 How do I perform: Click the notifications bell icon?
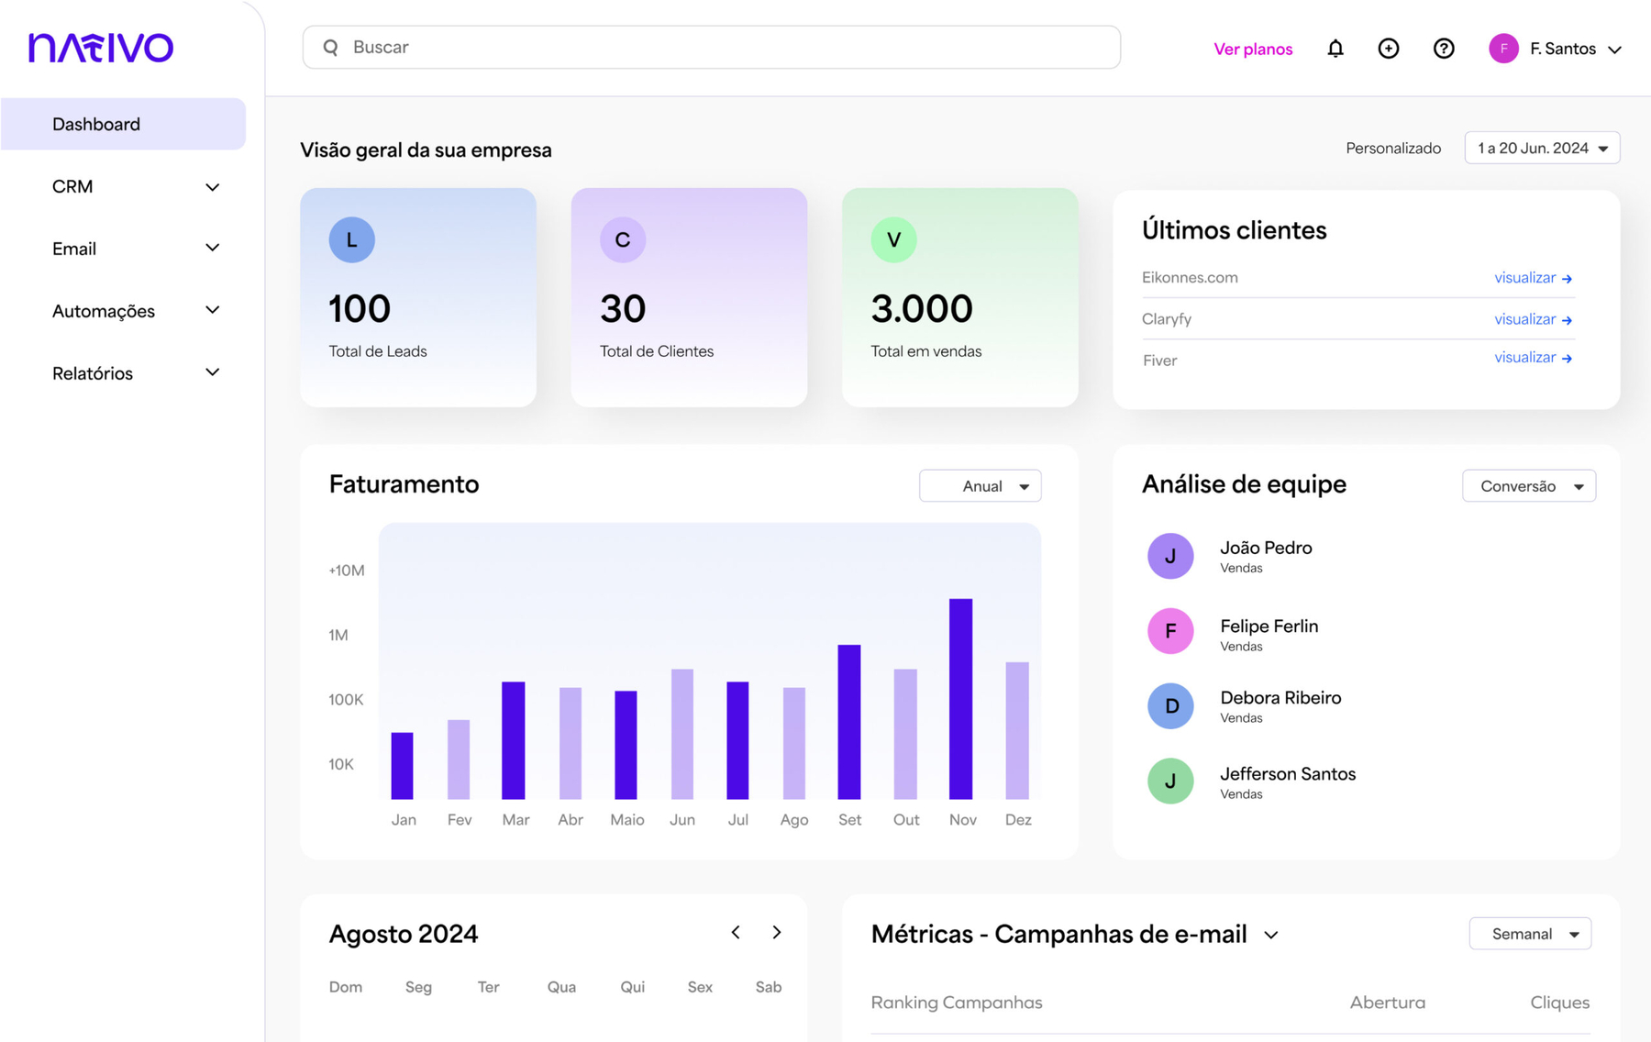pos(1335,49)
